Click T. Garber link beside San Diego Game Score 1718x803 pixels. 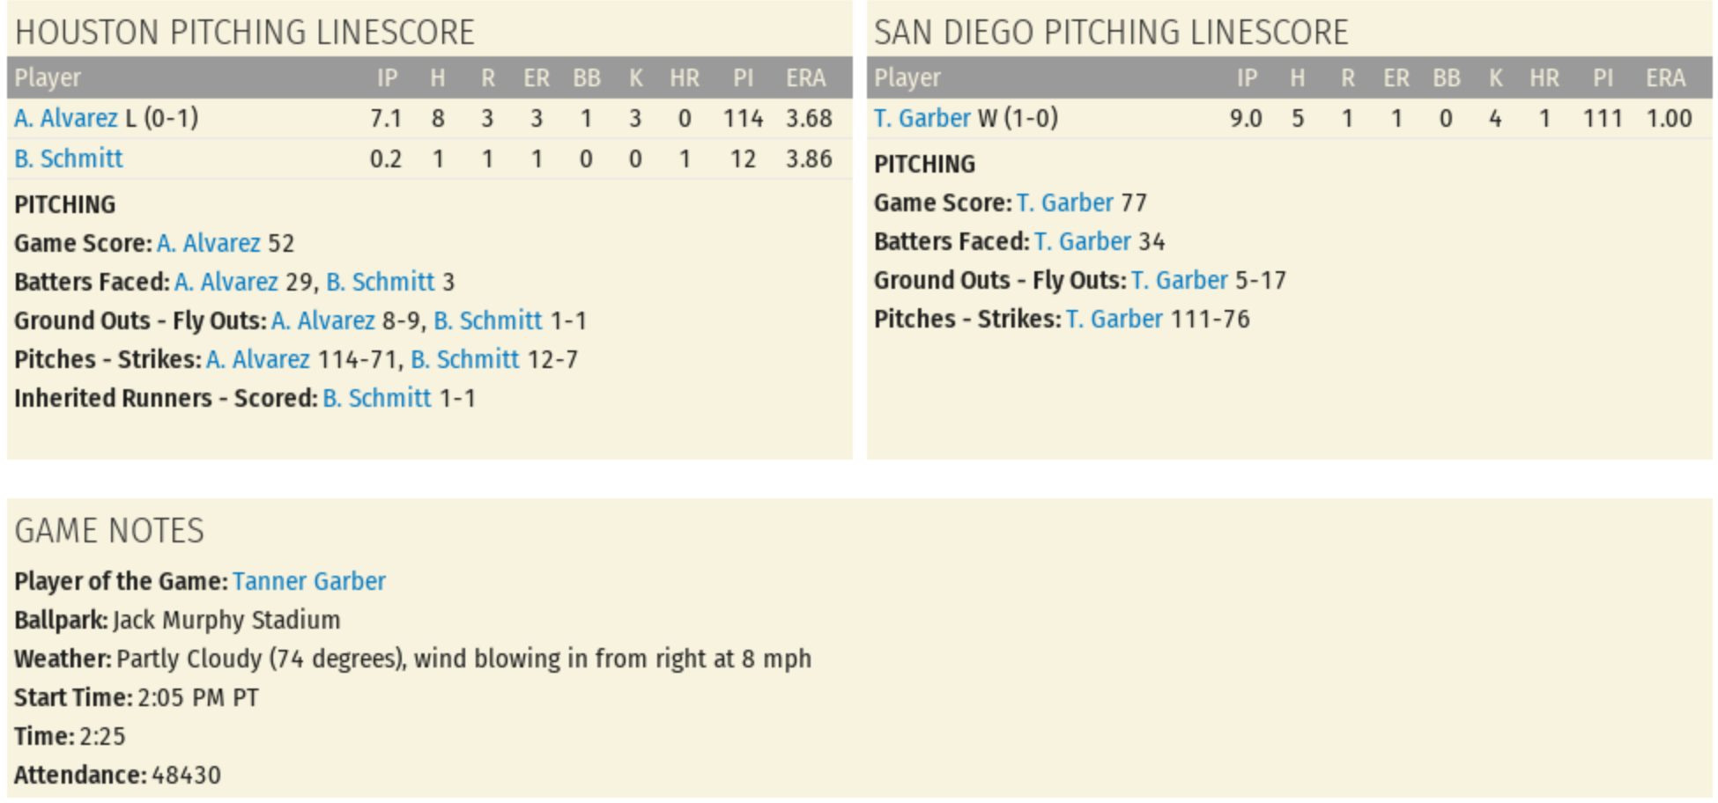[x=1064, y=203]
